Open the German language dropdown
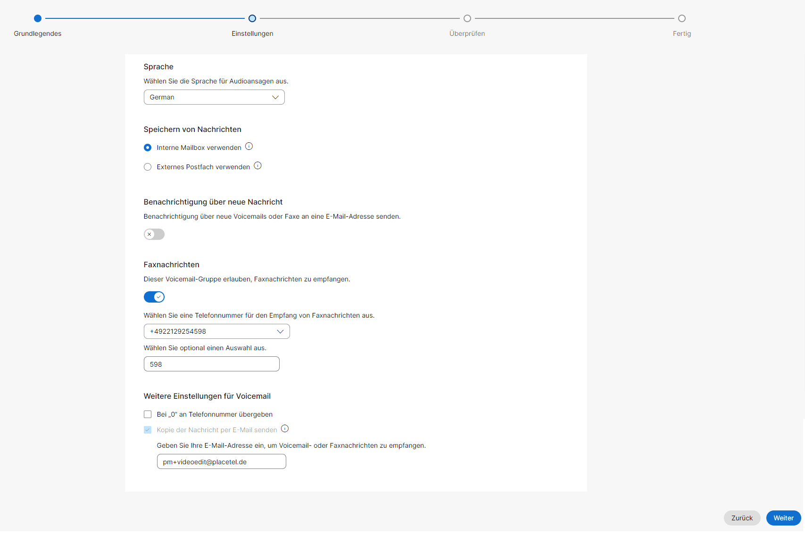 pyautogui.click(x=214, y=97)
